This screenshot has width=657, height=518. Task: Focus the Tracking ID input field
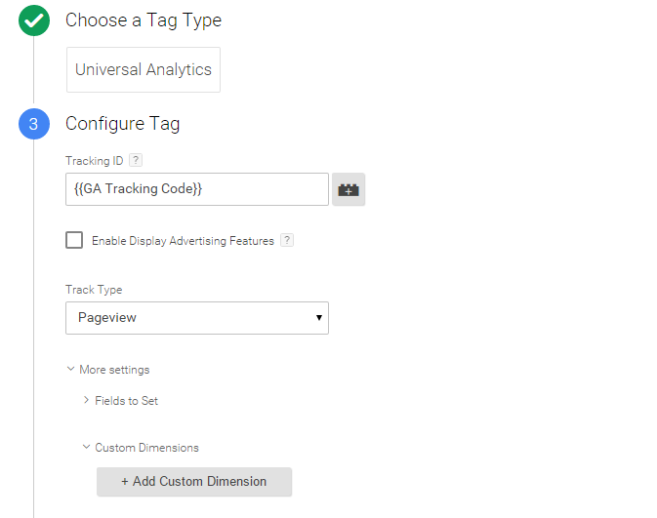click(x=196, y=189)
